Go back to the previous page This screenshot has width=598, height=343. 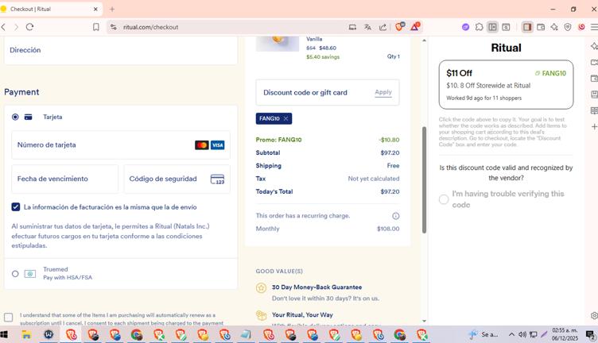pyautogui.click(x=3, y=27)
